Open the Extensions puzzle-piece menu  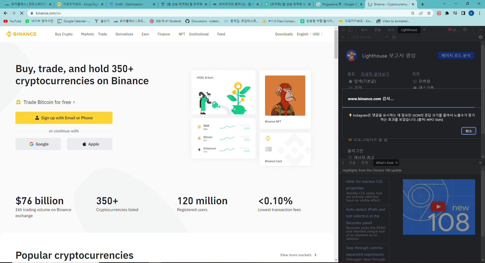point(447,13)
